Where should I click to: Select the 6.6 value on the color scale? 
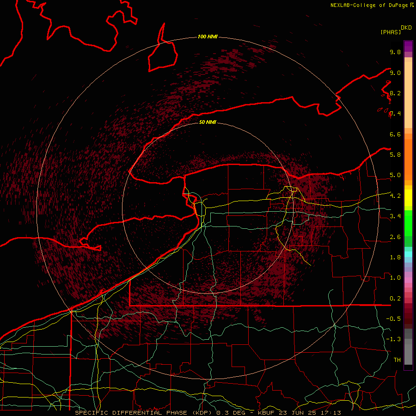tap(395, 134)
